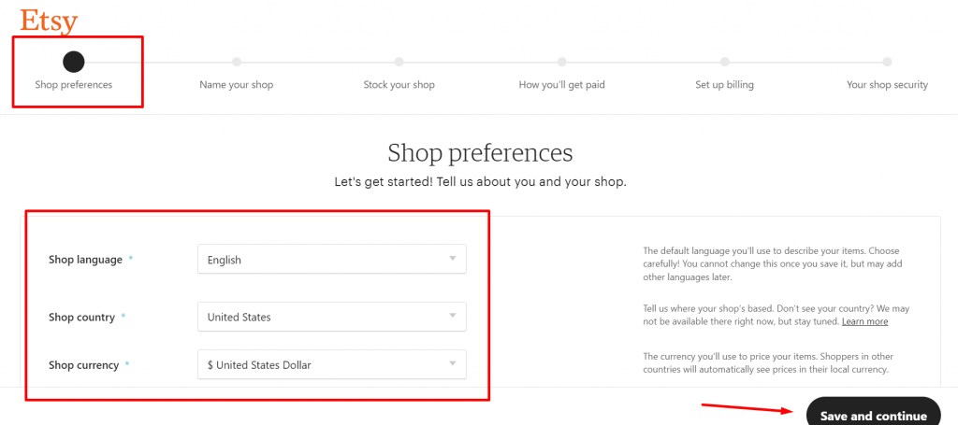958x425 pixels.
Task: Expand the Shop country dropdown
Action: 332,317
